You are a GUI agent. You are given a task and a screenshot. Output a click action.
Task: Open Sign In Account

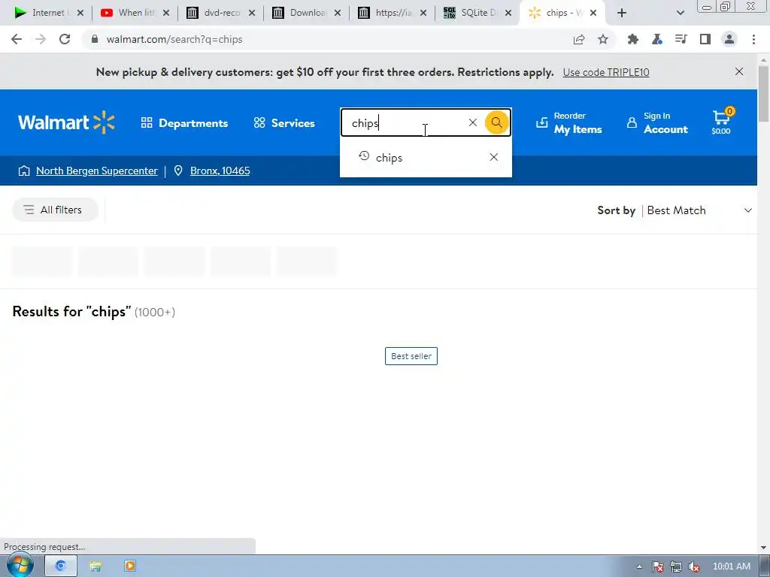657,122
